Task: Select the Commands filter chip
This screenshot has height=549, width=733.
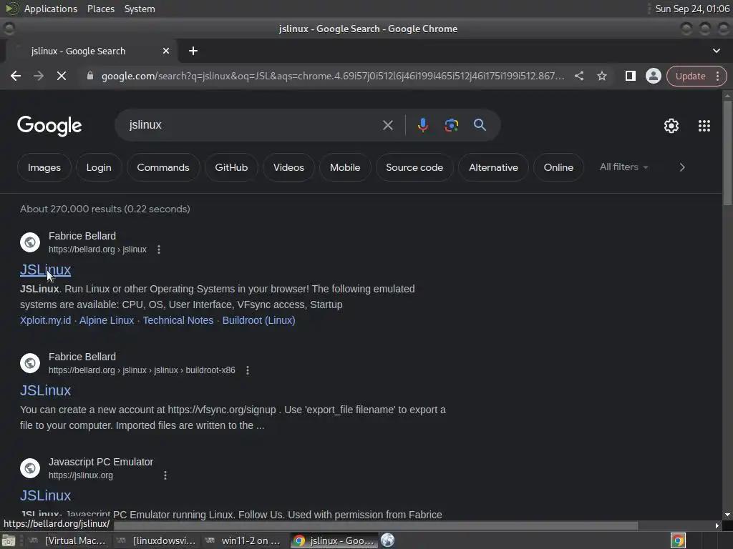Action: [163, 167]
